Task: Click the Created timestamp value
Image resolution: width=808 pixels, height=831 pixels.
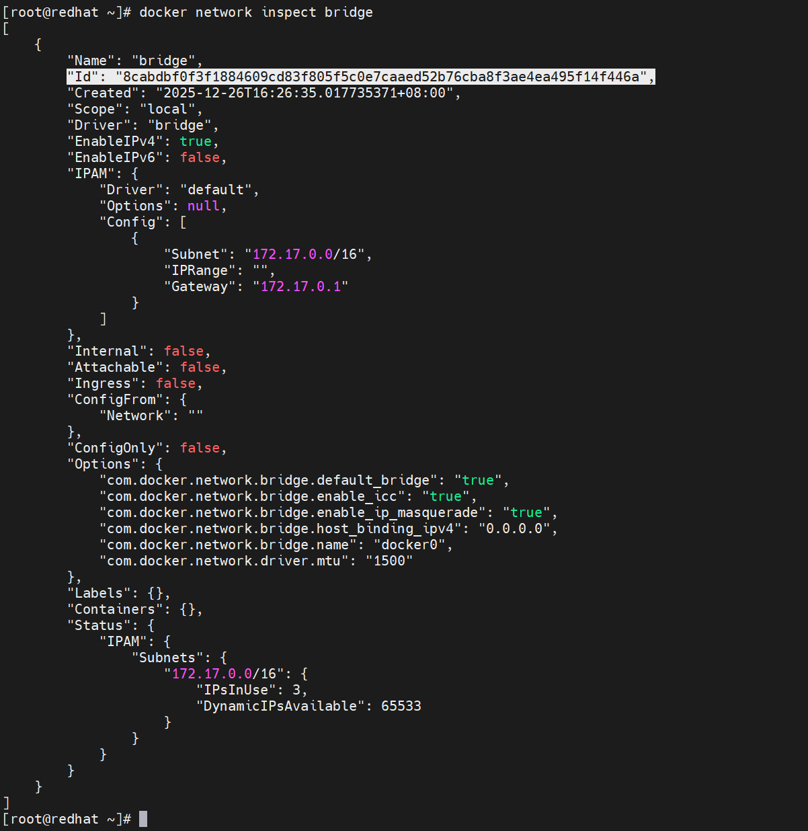Action: click(x=305, y=93)
